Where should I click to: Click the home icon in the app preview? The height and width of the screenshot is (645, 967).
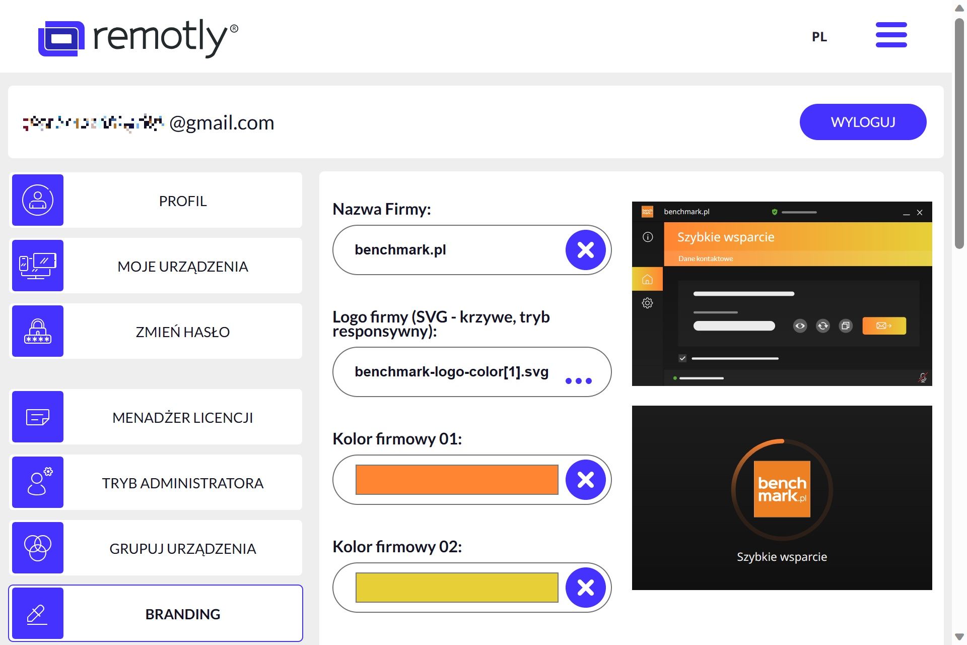pos(648,279)
